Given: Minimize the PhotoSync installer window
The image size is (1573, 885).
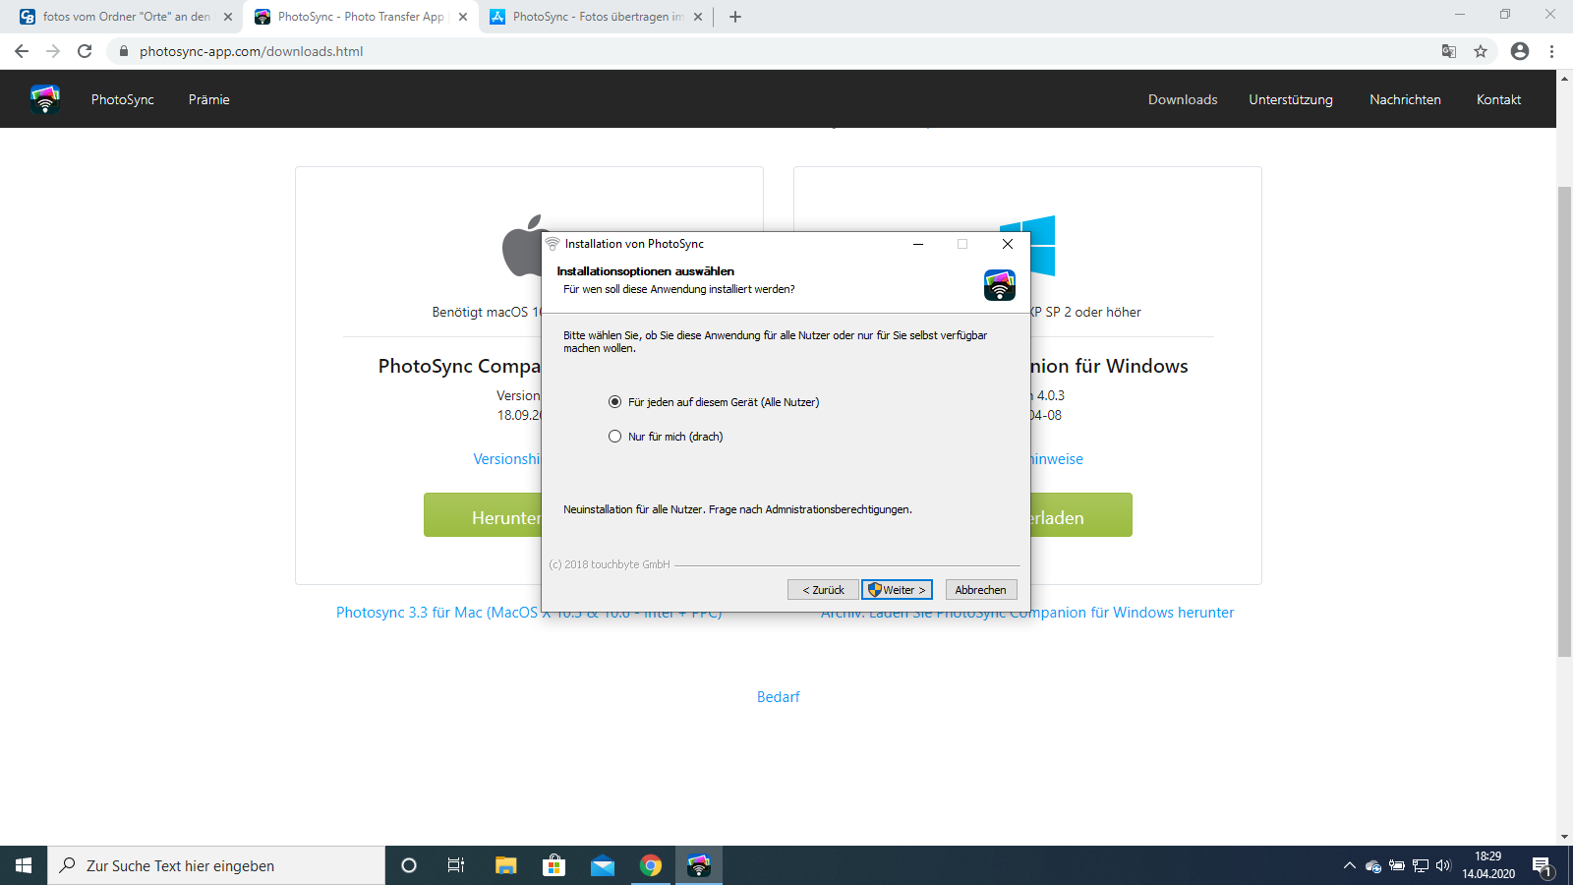Looking at the screenshot, I should tap(918, 244).
